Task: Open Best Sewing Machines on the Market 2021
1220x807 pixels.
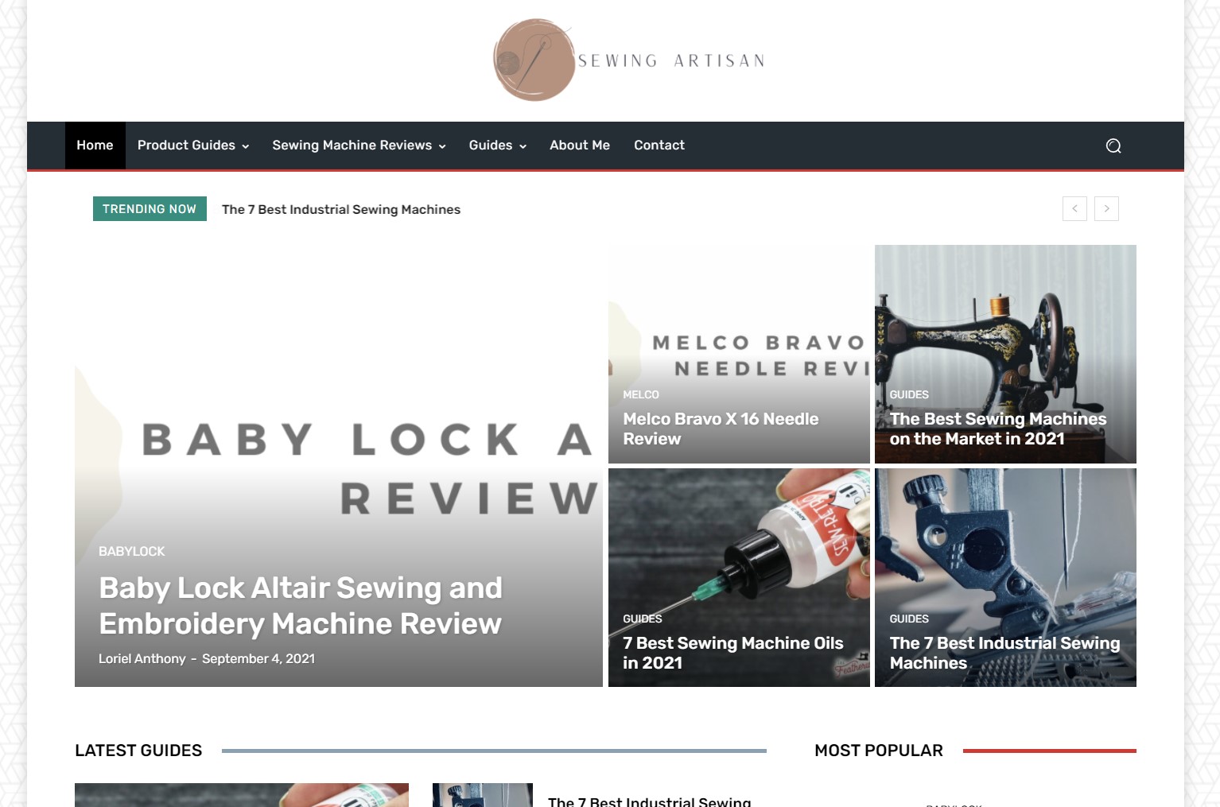Action: [998, 429]
